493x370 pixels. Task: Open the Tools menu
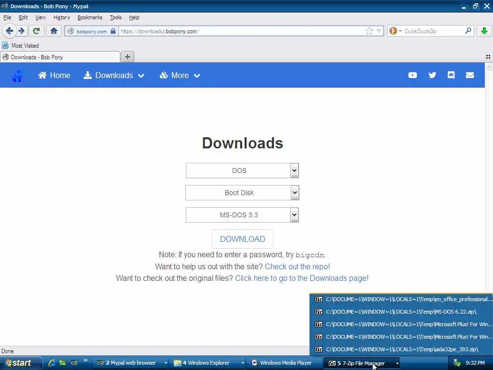coord(116,17)
